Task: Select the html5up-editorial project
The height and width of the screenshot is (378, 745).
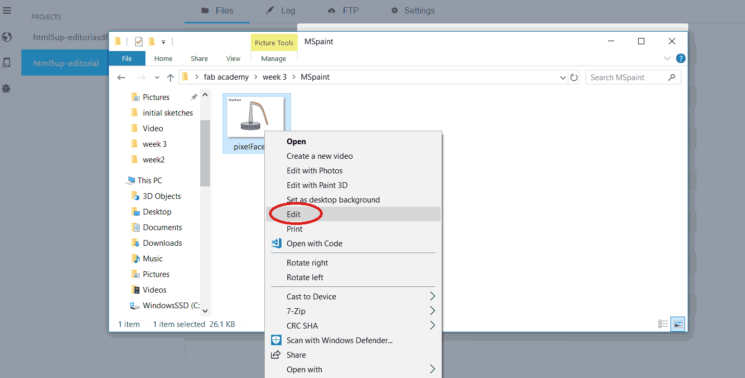Action: tap(65, 63)
